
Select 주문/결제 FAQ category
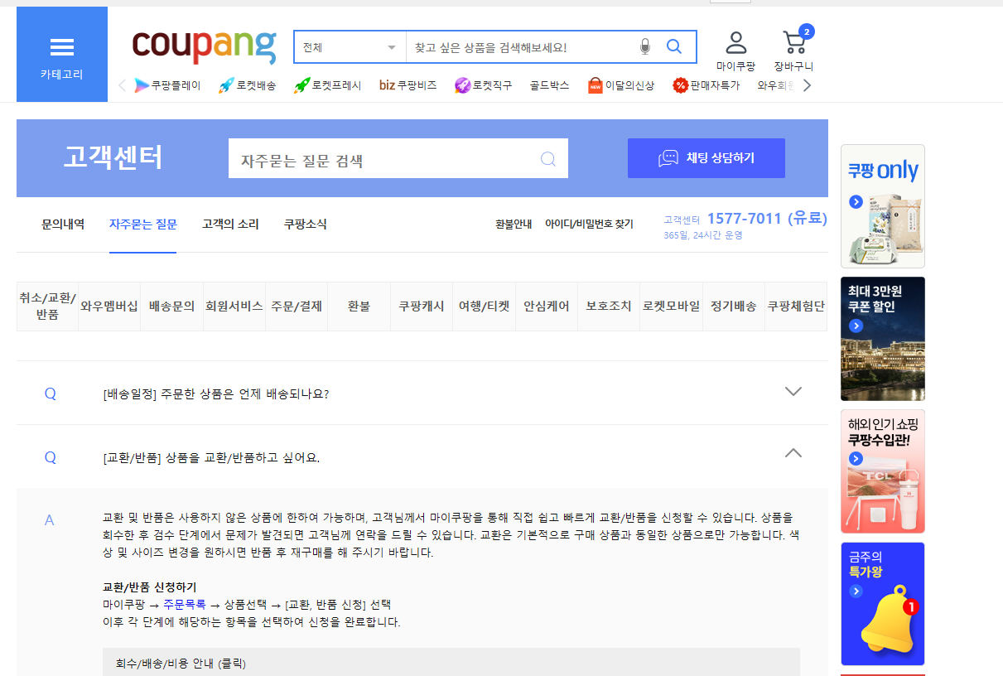click(297, 307)
